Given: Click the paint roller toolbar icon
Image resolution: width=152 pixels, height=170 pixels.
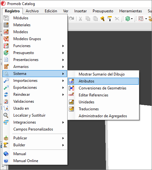Looking at the screenshot, I should pyautogui.click(x=109, y=19).
